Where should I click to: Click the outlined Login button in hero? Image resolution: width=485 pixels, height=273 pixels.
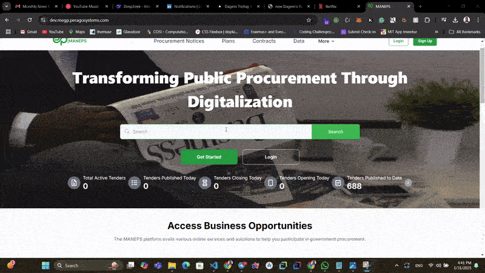click(x=270, y=157)
